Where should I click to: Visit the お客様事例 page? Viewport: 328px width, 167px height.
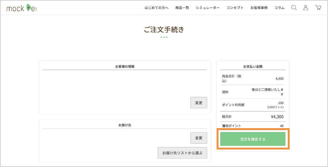[x=259, y=8]
